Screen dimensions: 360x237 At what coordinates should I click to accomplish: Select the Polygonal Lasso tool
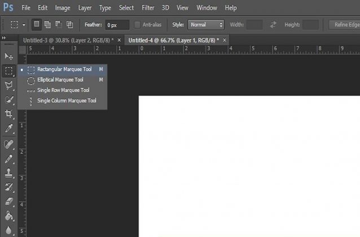pyautogui.click(x=8, y=86)
